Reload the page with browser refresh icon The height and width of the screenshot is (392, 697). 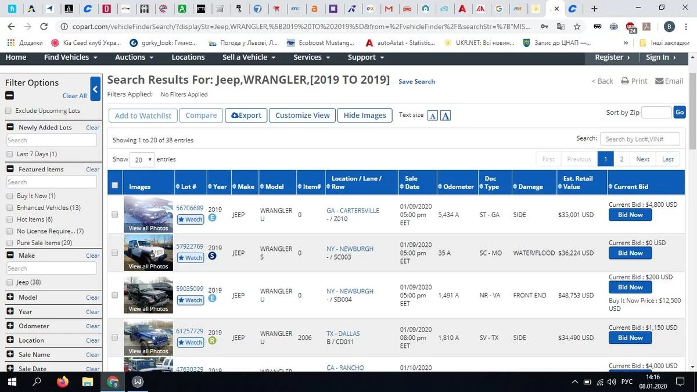click(44, 27)
